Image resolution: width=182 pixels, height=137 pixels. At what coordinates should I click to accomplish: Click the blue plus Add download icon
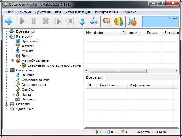[x=8, y=21]
